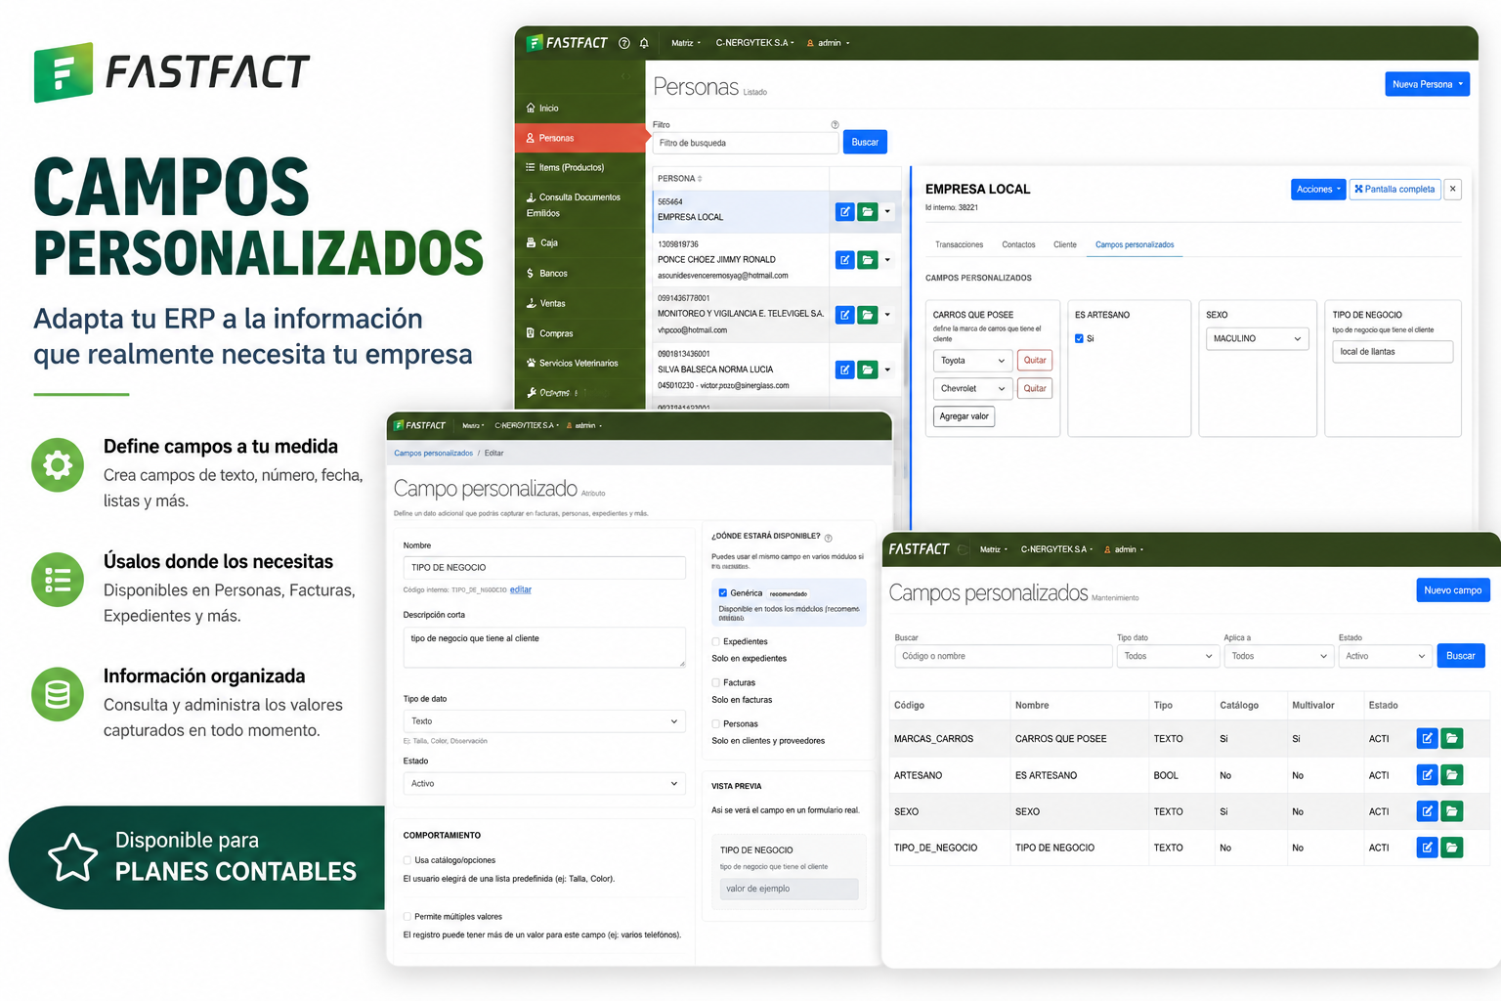This screenshot has height=1001, width=1501.
Task: Open folder icon for PONCE CHOEZ JIMMY RONALD
Action: (868, 260)
